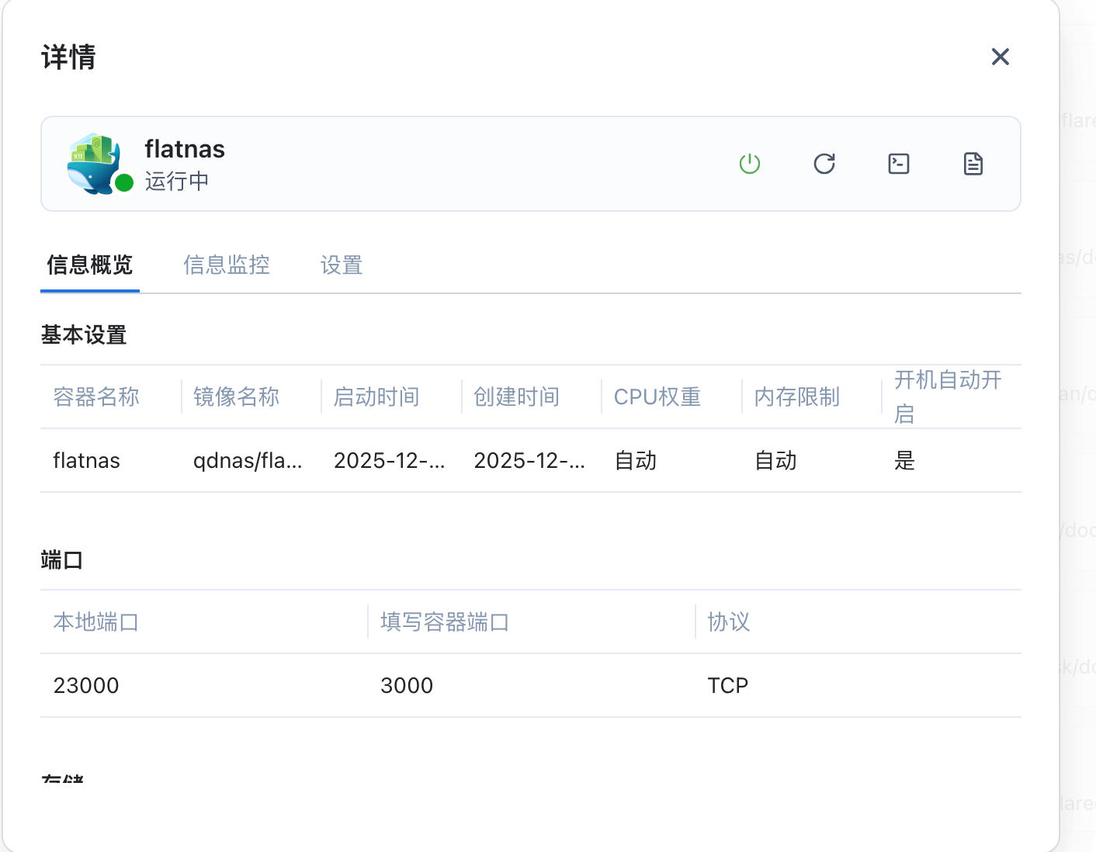Click the TCP protocol cell
Image resolution: width=1096 pixels, height=852 pixels.
(x=727, y=686)
